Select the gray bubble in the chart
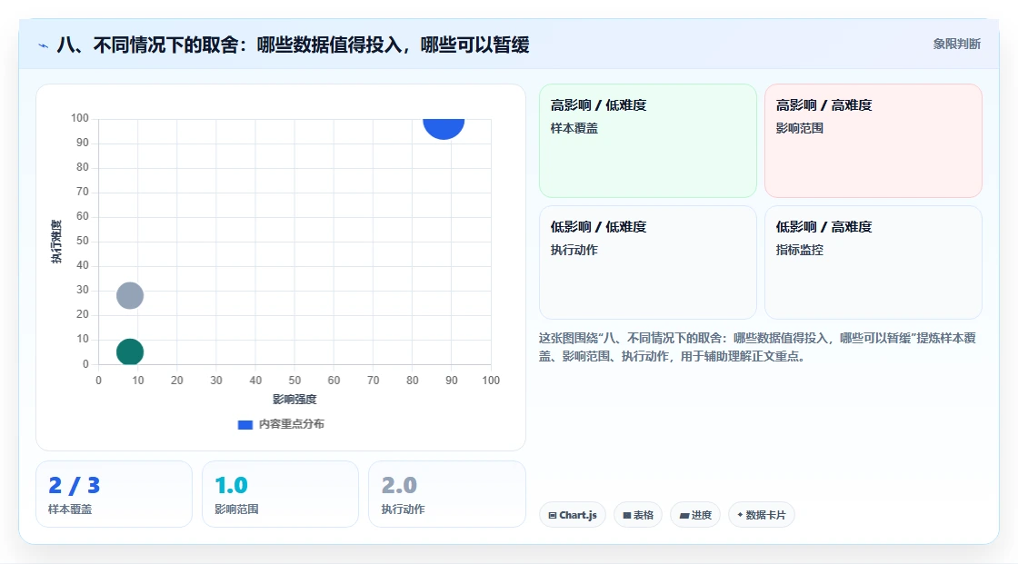 point(130,295)
